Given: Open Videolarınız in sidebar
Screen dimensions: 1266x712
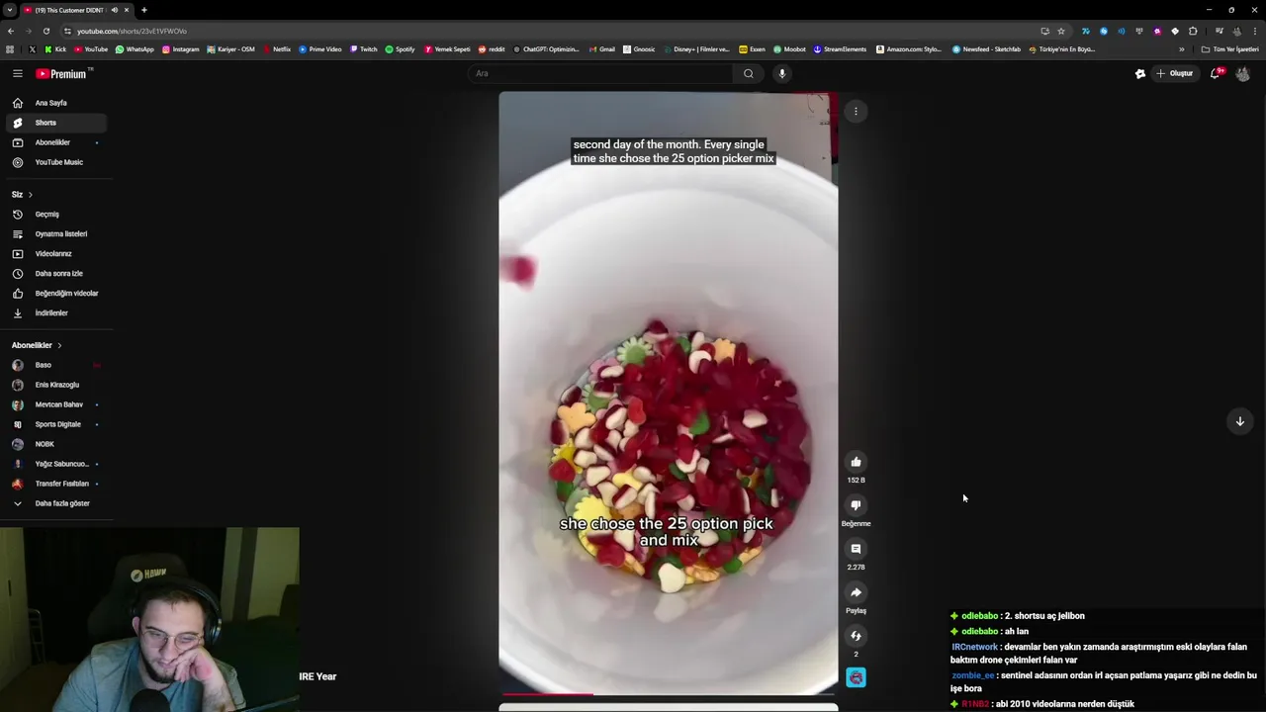Looking at the screenshot, I should (55, 254).
